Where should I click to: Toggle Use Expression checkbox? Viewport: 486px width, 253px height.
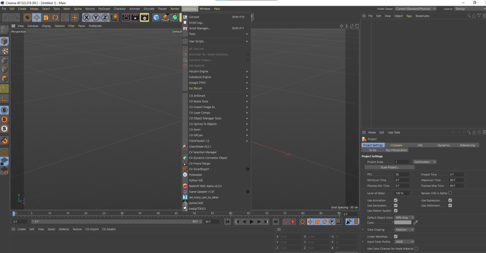[450, 200]
